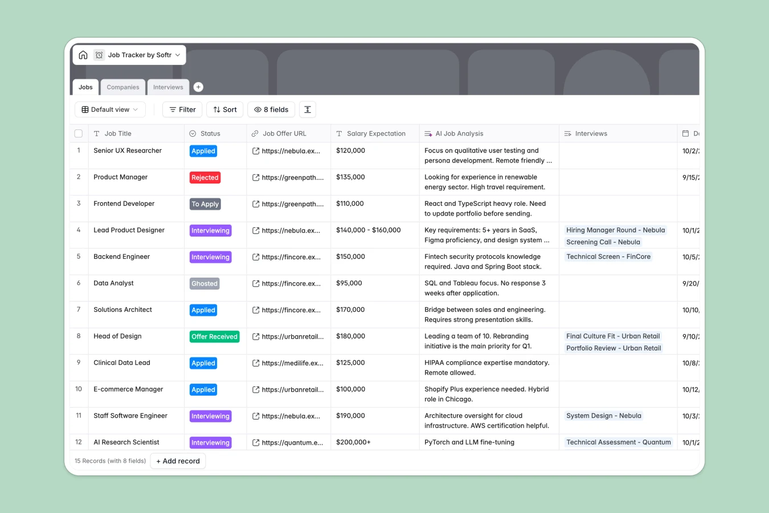Select the row height adjustment icon in the toolbar
This screenshot has height=513, width=769.
pyautogui.click(x=308, y=109)
